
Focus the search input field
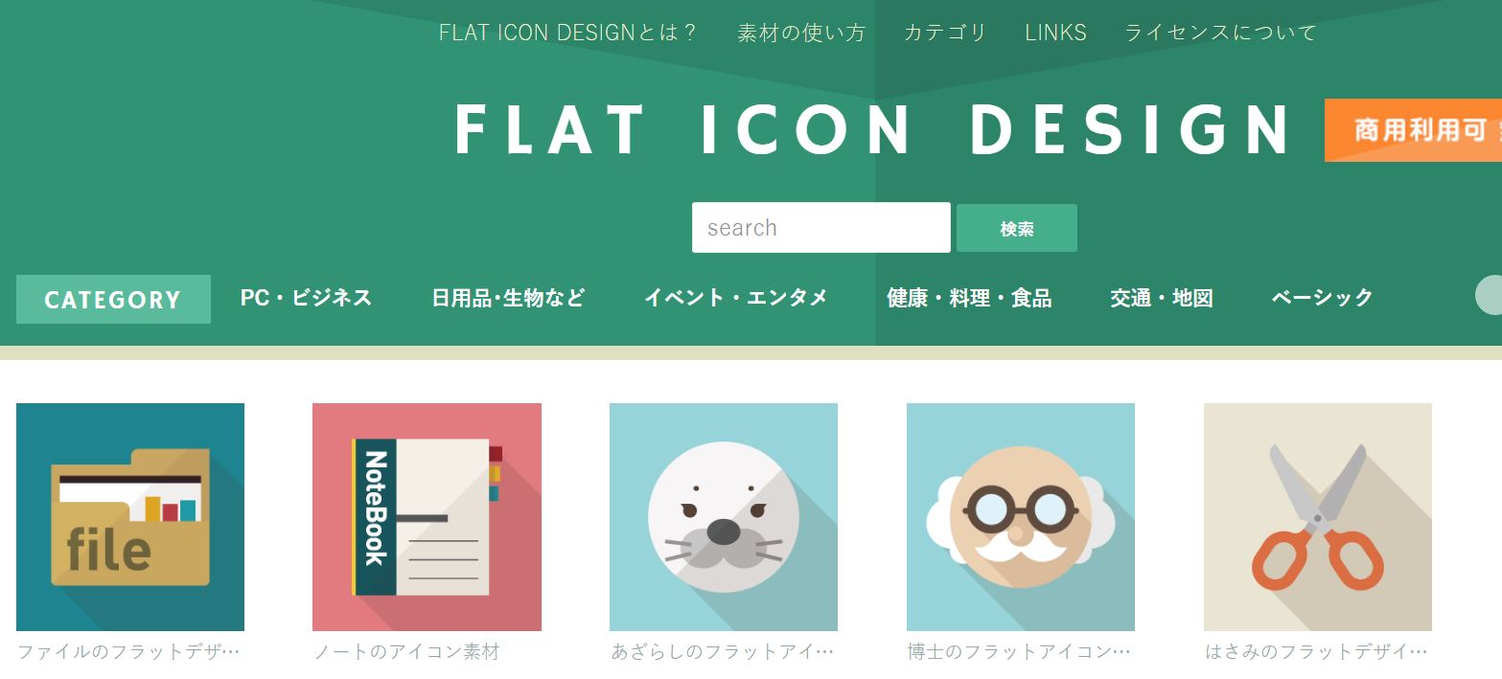tap(821, 228)
